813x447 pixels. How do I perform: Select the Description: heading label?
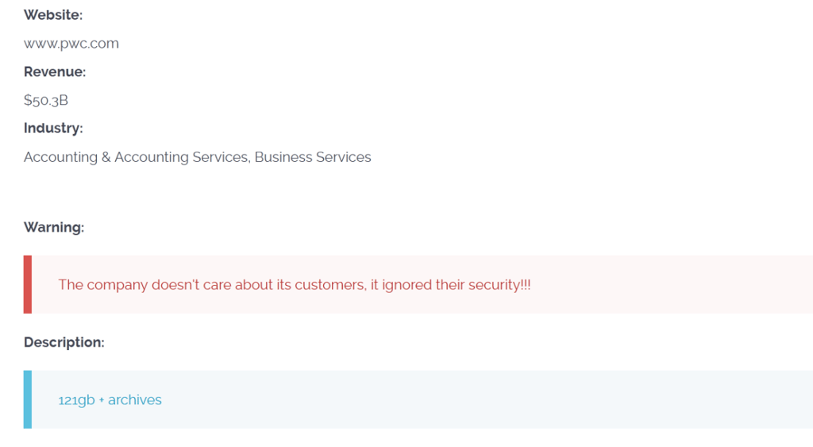pos(64,342)
